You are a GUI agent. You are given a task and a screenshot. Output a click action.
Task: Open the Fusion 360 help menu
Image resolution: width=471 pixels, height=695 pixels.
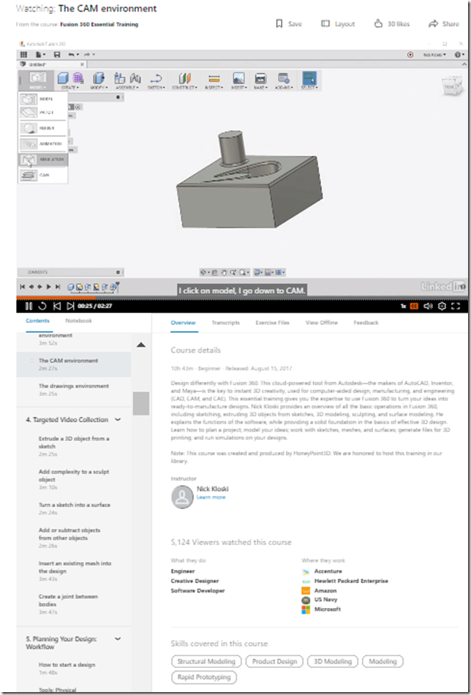458,55
